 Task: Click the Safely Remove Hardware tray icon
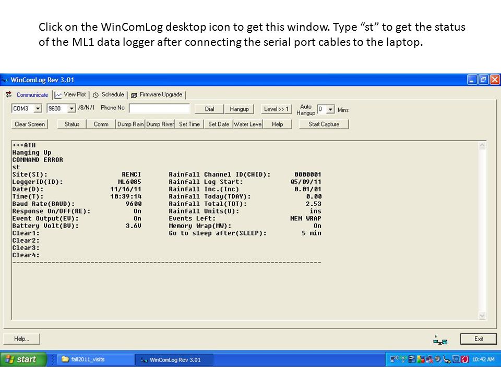(x=447, y=359)
